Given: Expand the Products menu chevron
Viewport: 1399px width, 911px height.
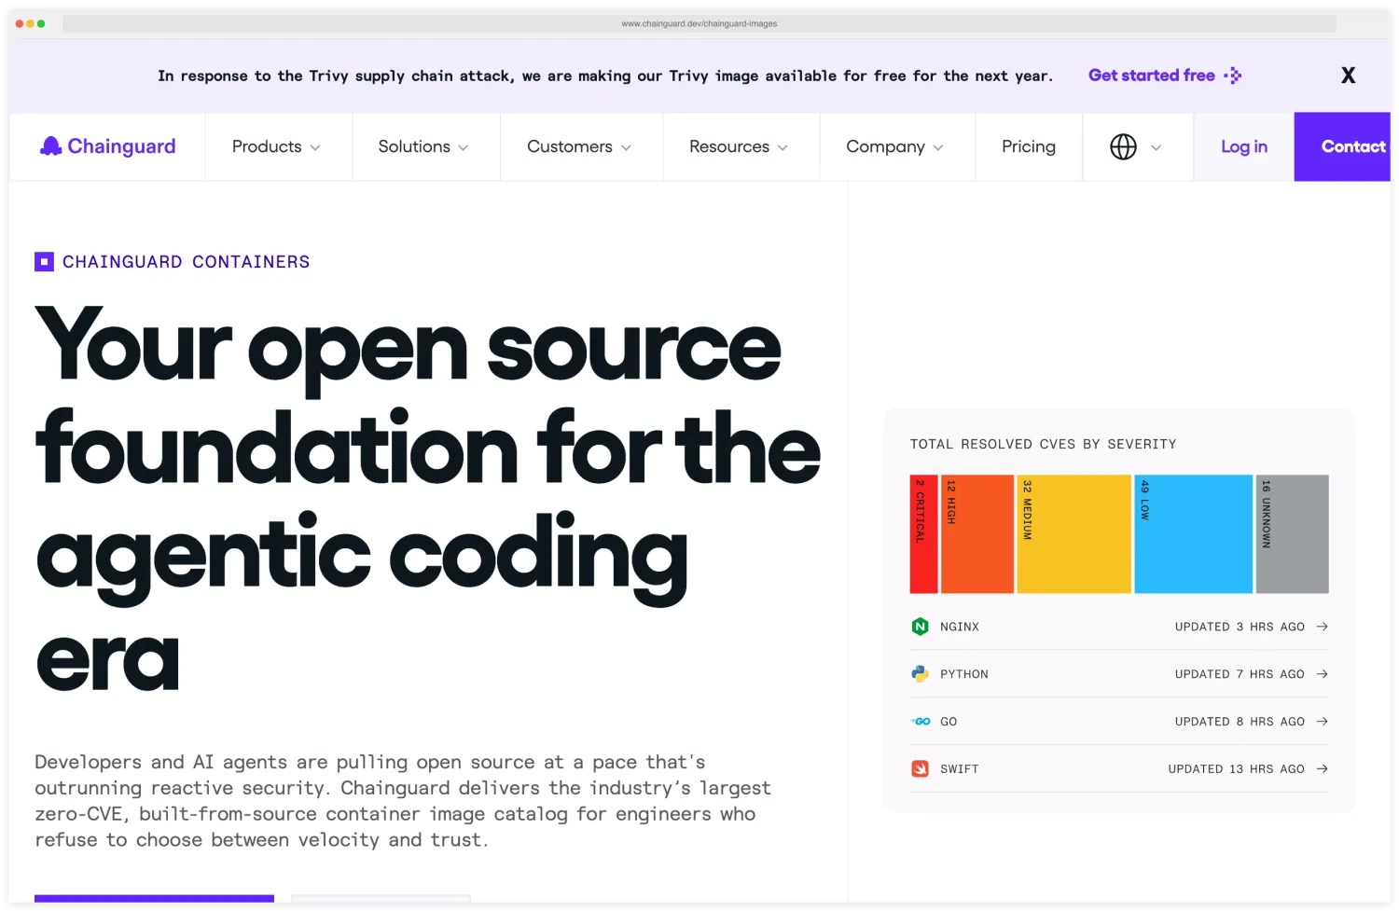Looking at the screenshot, I should pyautogui.click(x=315, y=147).
